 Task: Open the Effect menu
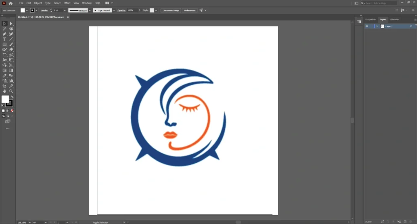pos(67,3)
